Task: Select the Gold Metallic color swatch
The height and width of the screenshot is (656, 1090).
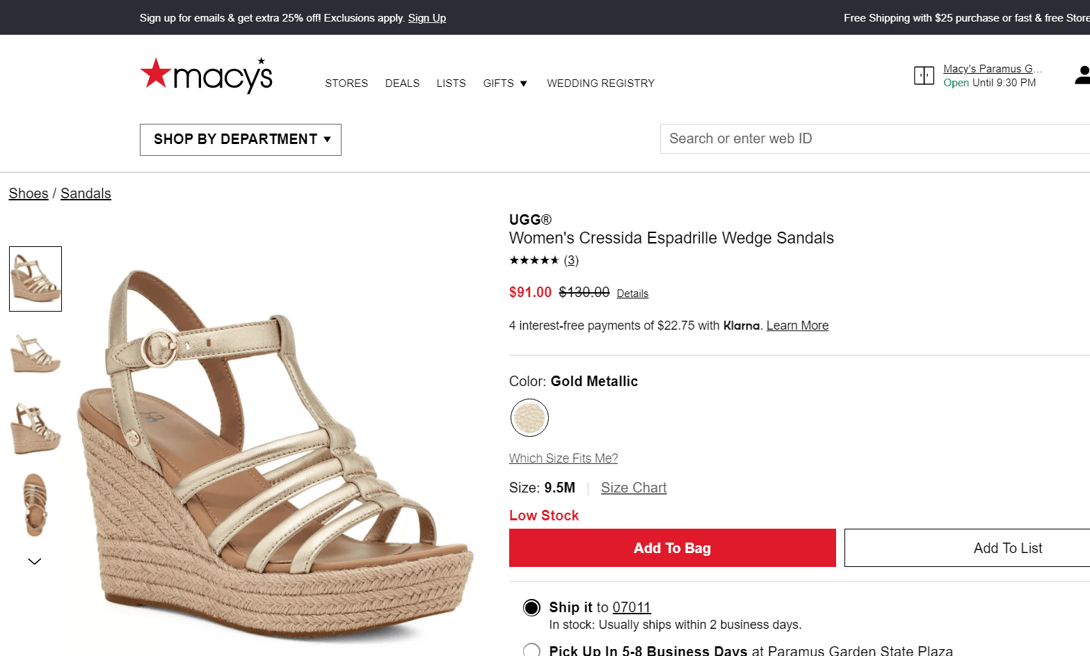Action: click(529, 417)
